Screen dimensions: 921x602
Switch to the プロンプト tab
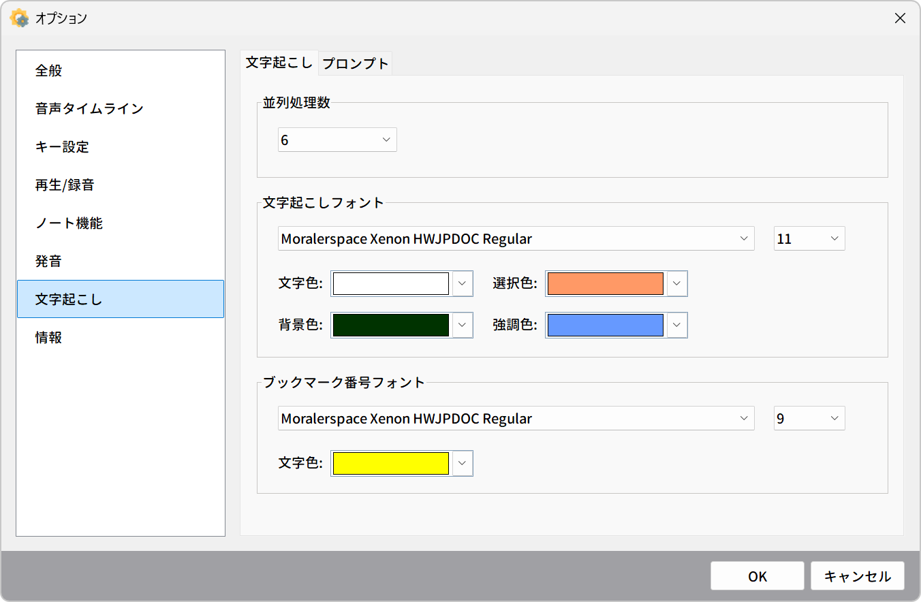point(356,63)
